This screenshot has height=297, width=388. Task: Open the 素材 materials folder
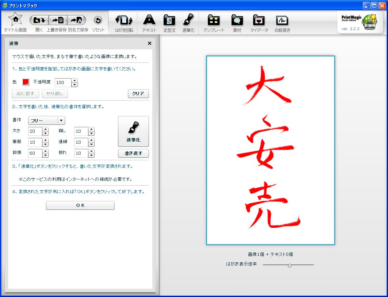(237, 21)
